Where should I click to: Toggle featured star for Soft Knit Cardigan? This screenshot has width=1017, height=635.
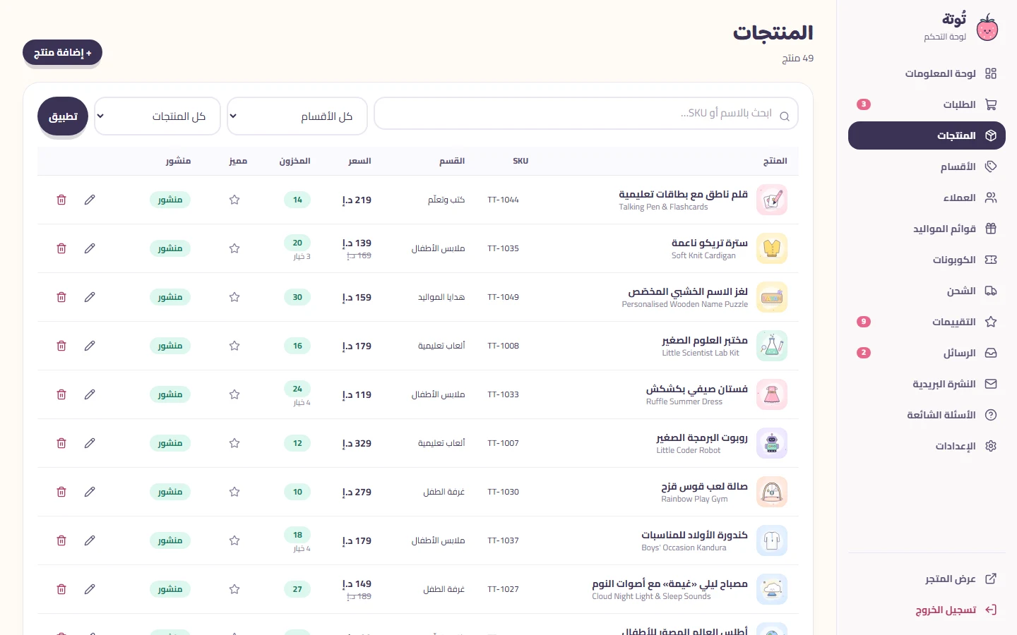tap(234, 248)
